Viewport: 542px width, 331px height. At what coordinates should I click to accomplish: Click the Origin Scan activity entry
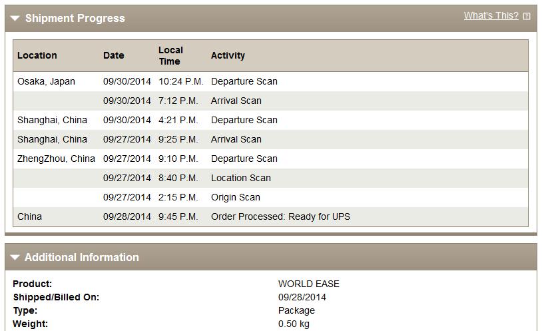[236, 197]
